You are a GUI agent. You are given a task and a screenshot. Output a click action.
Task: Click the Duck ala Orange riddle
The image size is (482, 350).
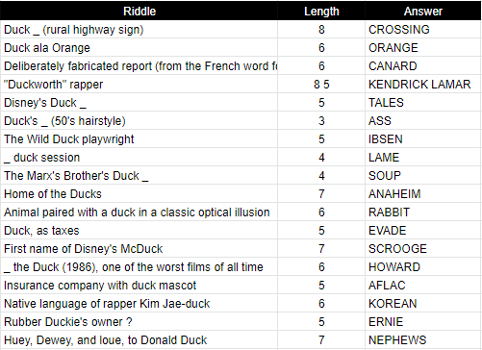click(140, 48)
